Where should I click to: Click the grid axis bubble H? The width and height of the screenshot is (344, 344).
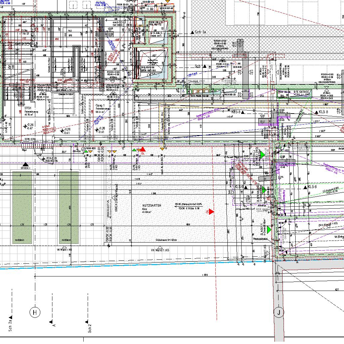(35, 312)
